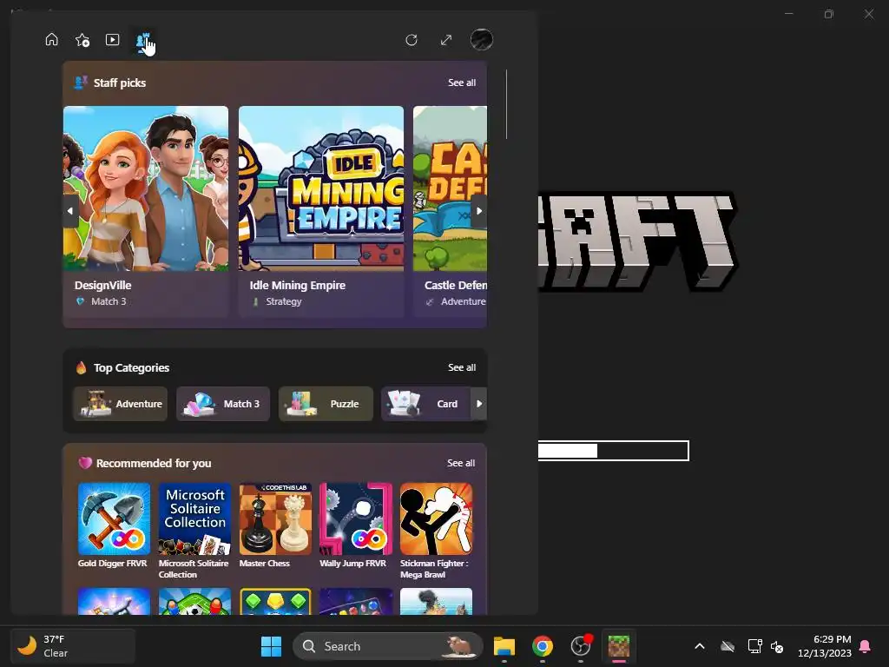Show previous Staff picks with left arrow
889x667 pixels.
coord(70,211)
